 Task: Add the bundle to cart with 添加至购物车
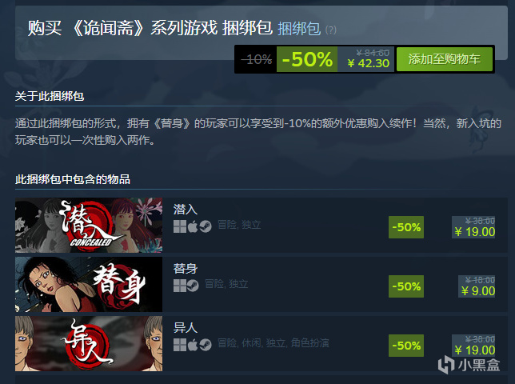[445, 59]
